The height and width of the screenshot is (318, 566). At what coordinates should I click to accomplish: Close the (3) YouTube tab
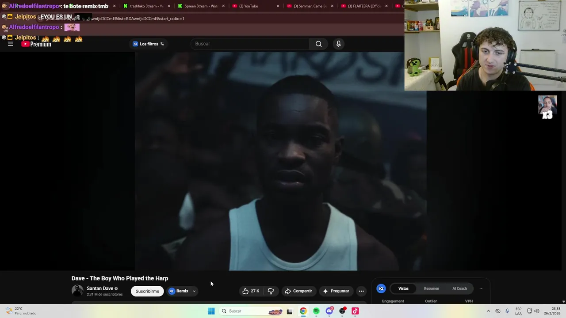click(x=278, y=6)
